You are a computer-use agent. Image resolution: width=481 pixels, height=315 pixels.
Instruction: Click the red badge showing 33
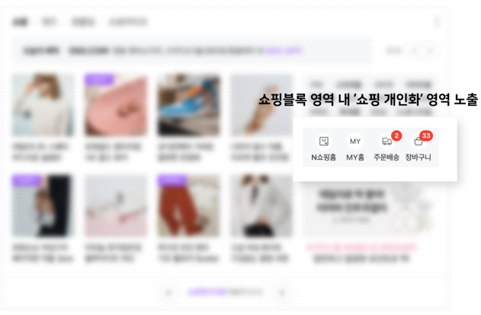tap(426, 135)
